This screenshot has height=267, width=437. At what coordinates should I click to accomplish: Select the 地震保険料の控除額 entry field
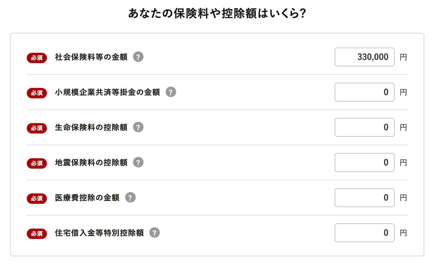(x=364, y=162)
